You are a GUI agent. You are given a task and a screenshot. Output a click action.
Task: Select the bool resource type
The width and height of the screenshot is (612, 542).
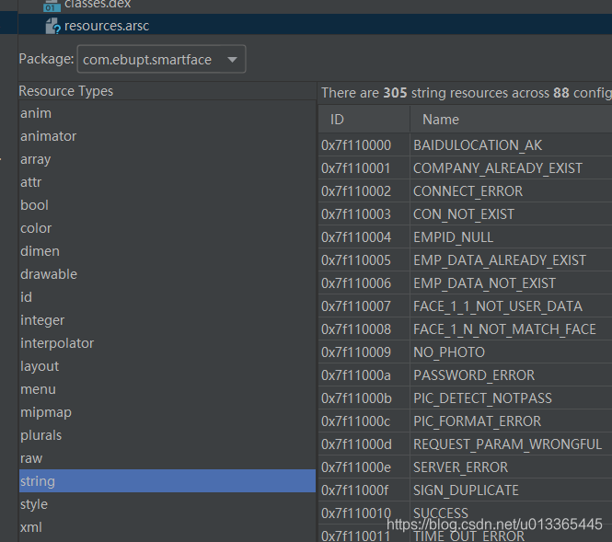[167, 205]
